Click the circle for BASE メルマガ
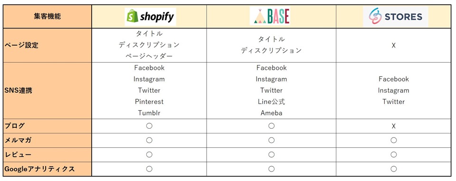The image size is (456, 181). point(271,140)
